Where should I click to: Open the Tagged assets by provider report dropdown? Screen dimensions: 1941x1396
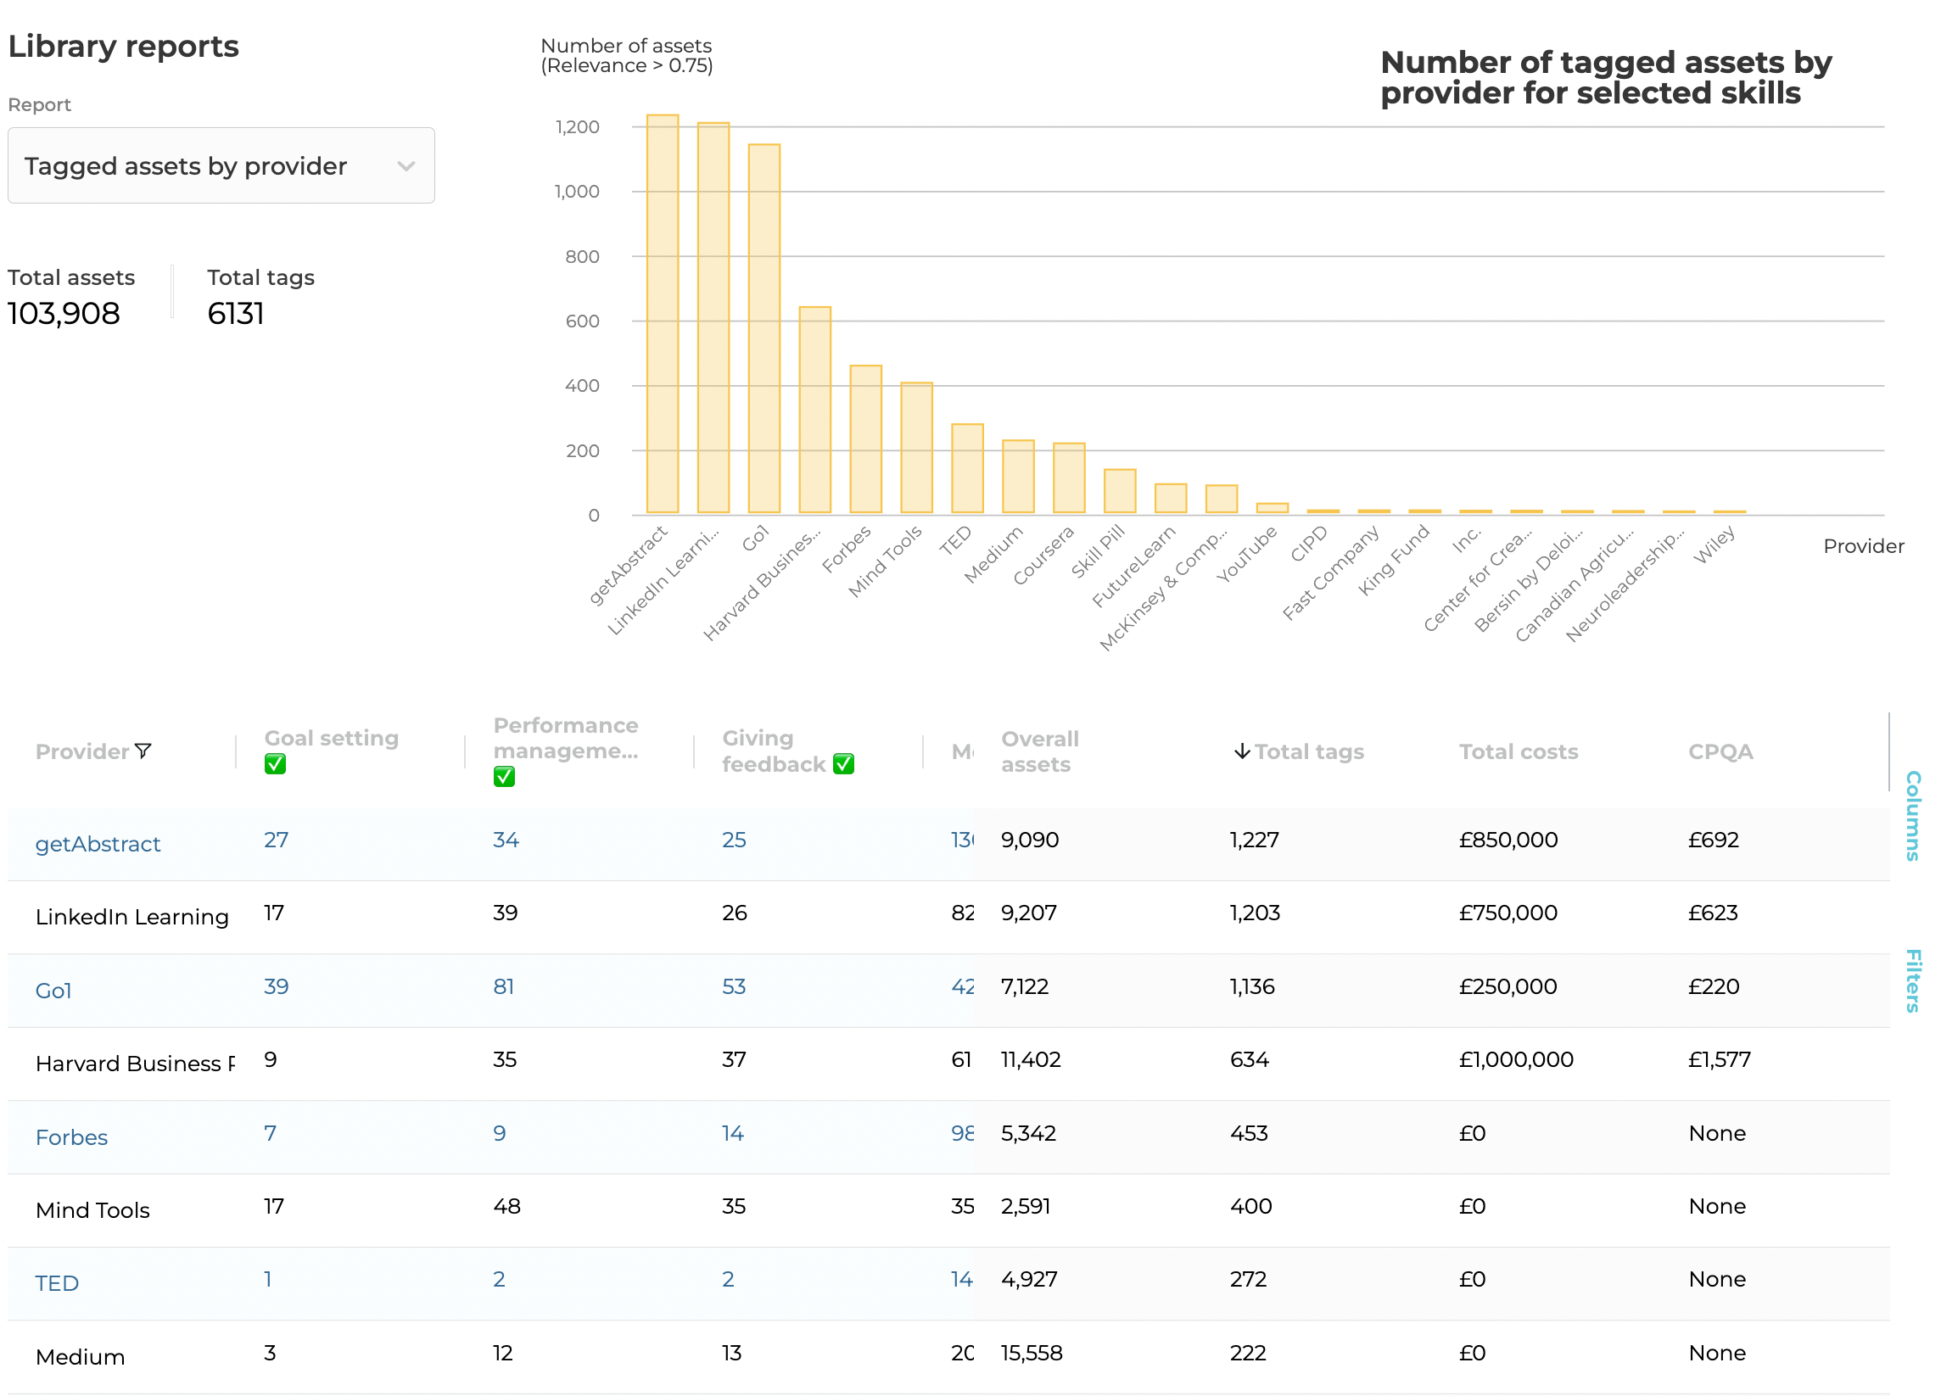click(x=221, y=166)
